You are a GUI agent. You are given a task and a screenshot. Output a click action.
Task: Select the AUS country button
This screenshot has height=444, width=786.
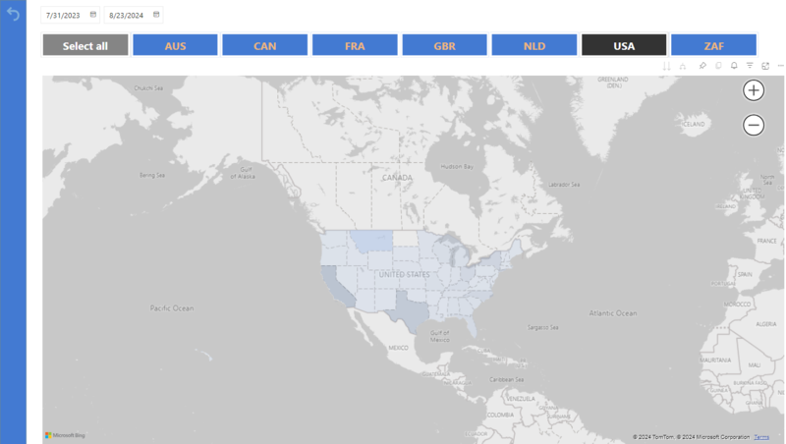175,45
